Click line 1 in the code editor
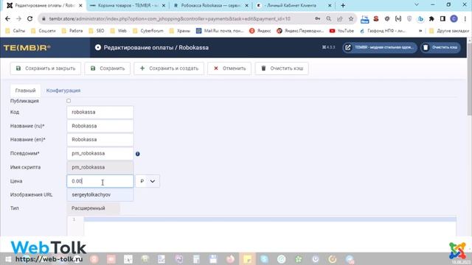Viewport: 472px width, 265px height. click(270, 219)
